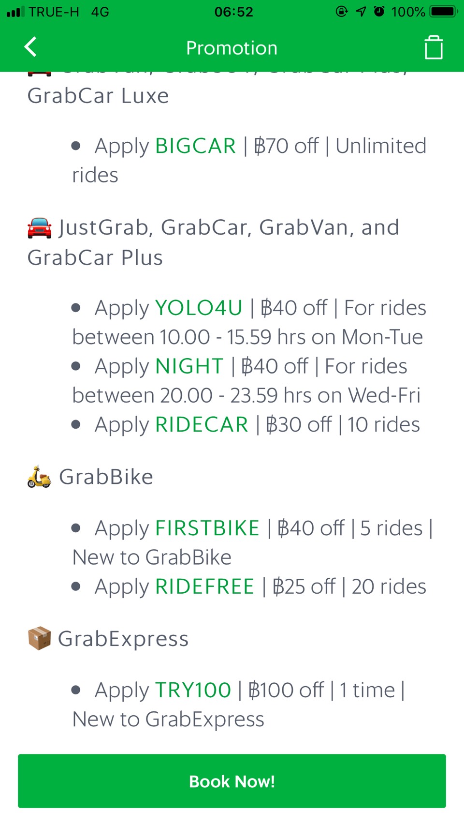Tap the TRY100 promo code
This screenshot has height=826, width=464.
(193, 690)
